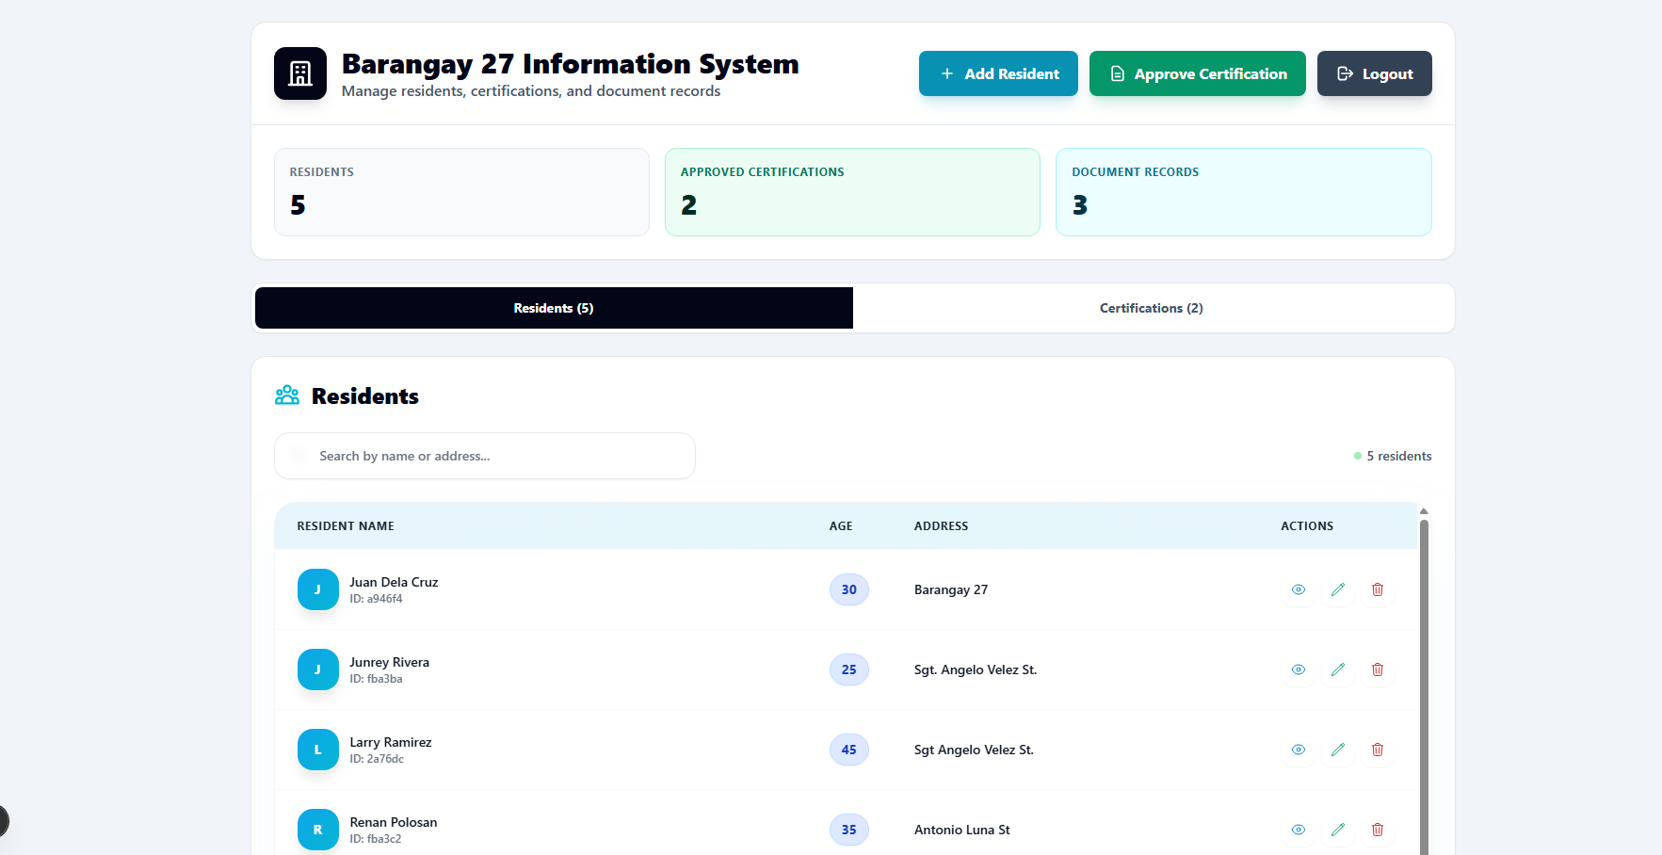
Task: Click the Add Resident button
Action: coord(998,73)
